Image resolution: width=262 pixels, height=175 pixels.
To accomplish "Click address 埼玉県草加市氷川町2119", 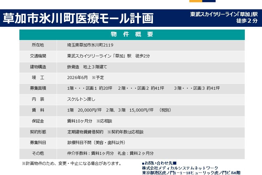I will click(90, 45).
